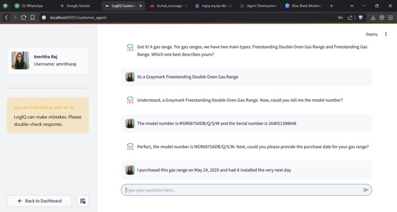The image size is (397, 212).
Task: Click Amritha Raj's profile photo in sidebar
Action: [21, 60]
